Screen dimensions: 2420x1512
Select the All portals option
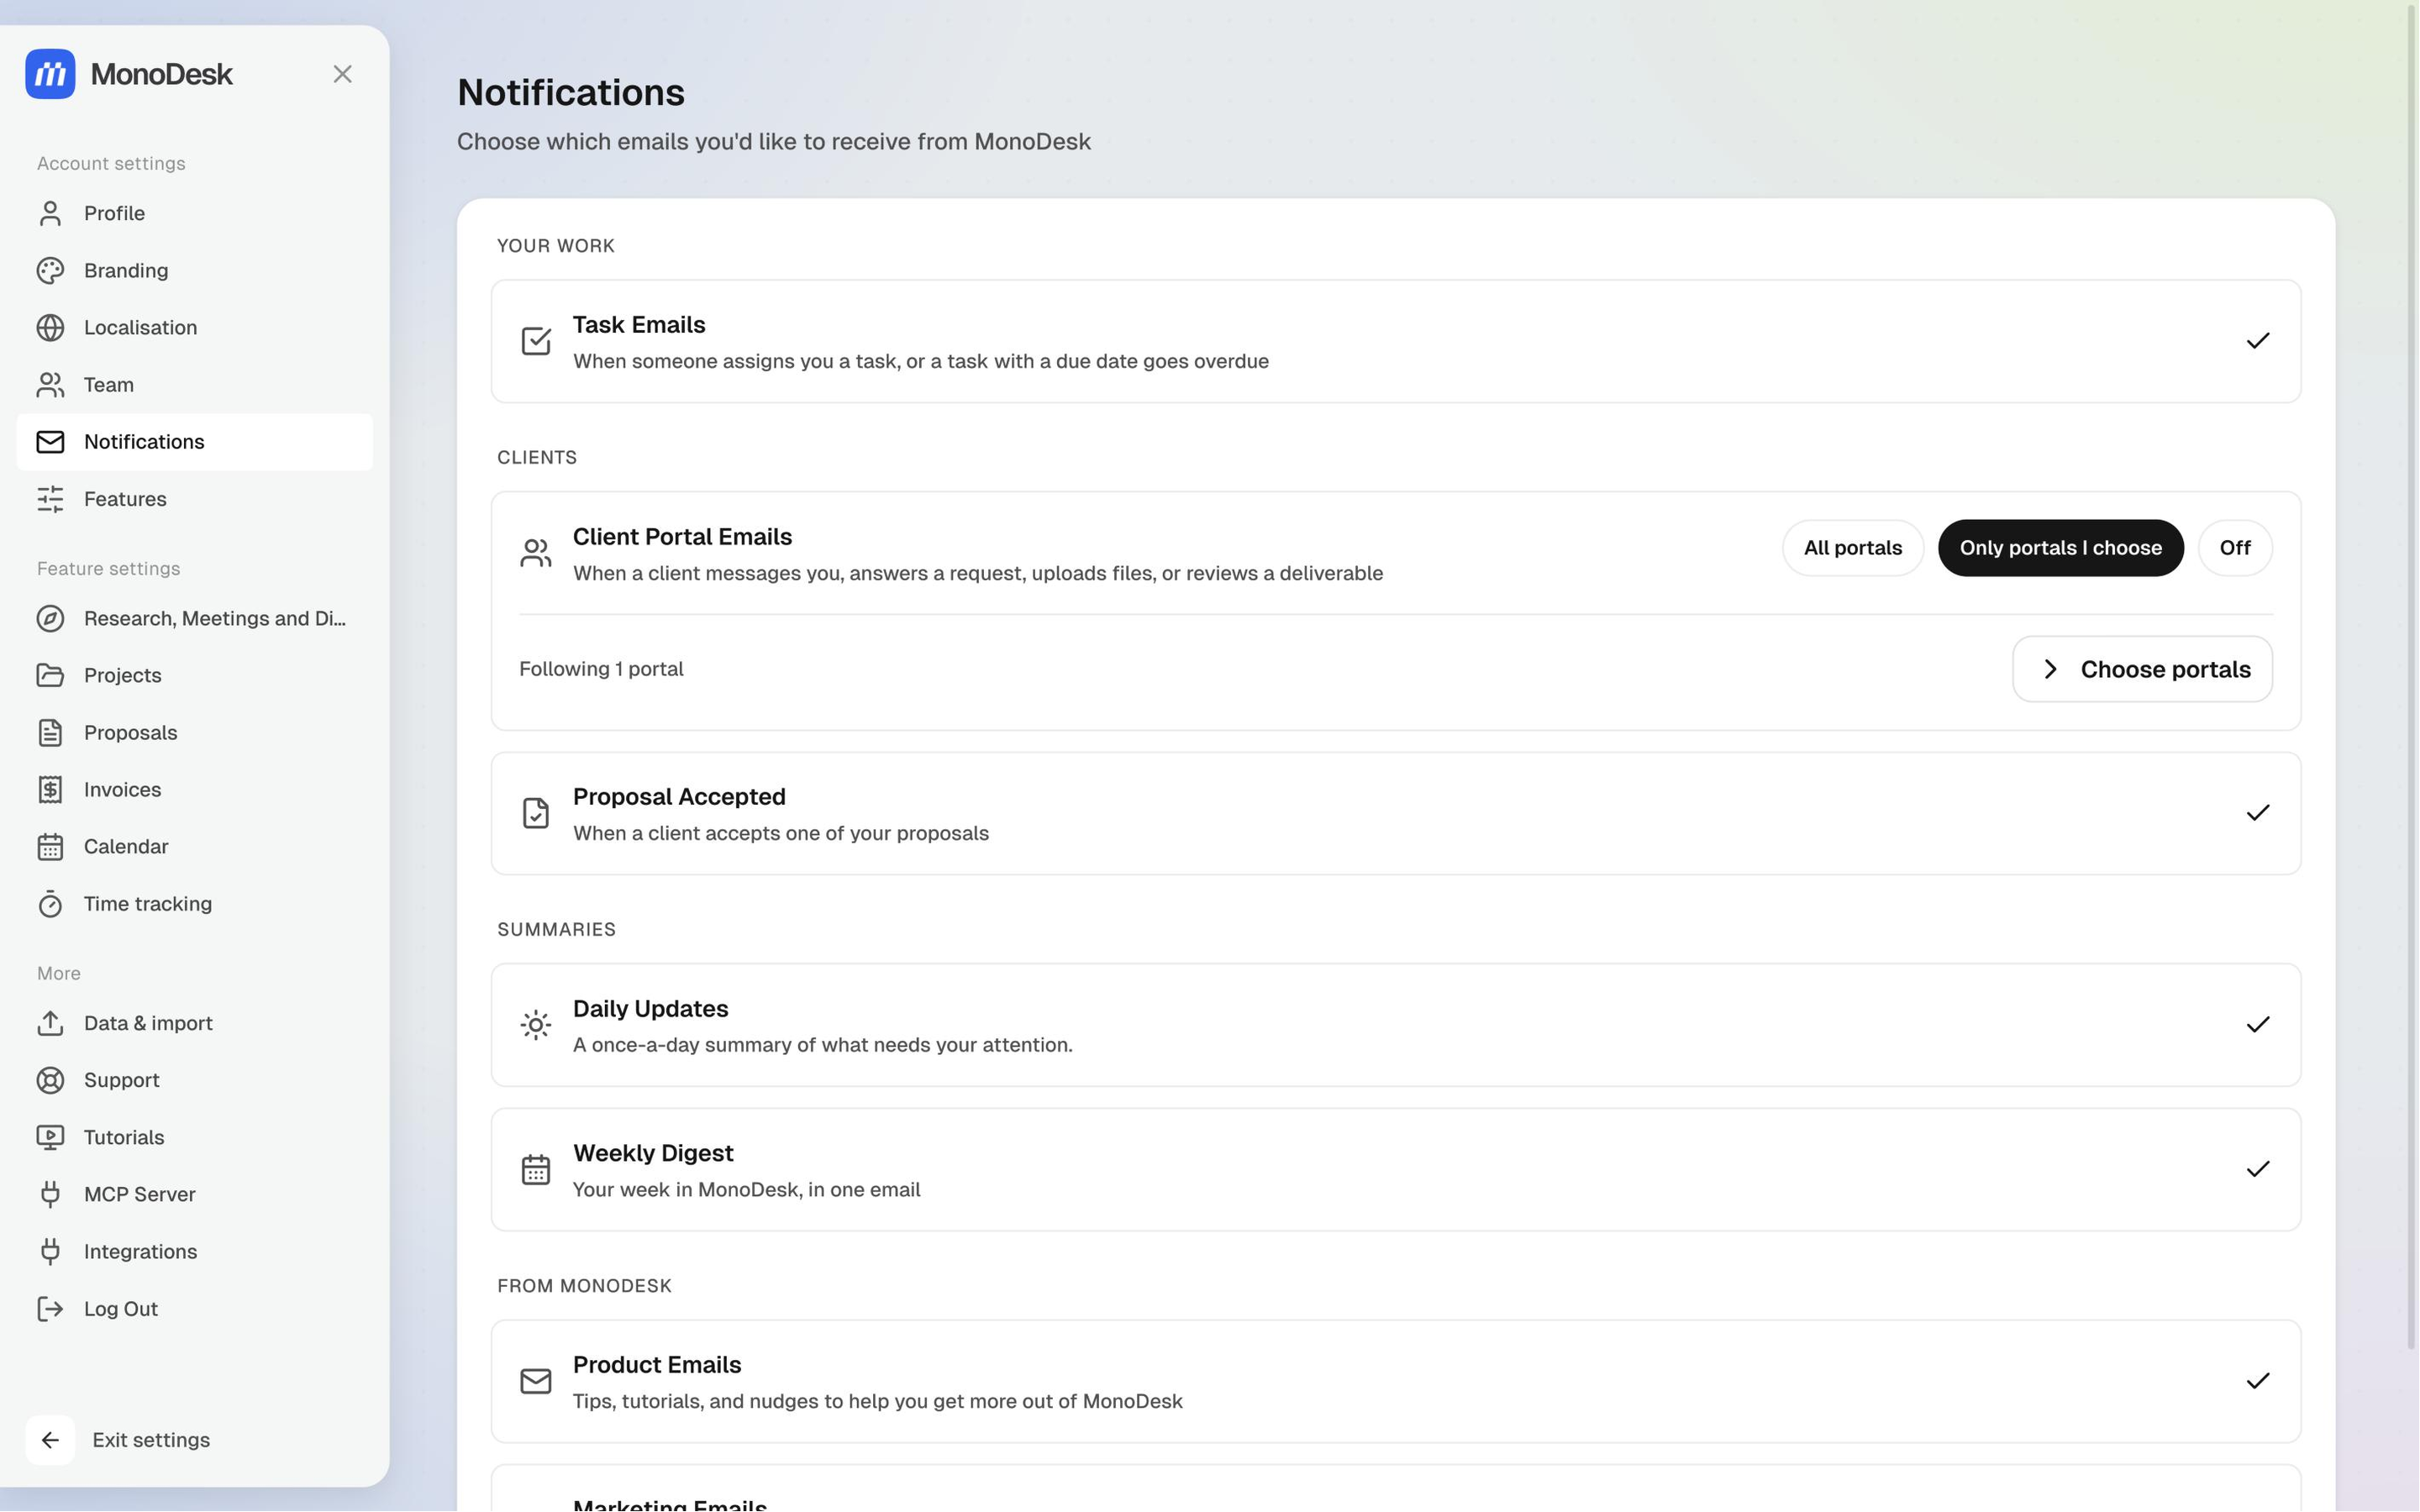pos(1852,548)
